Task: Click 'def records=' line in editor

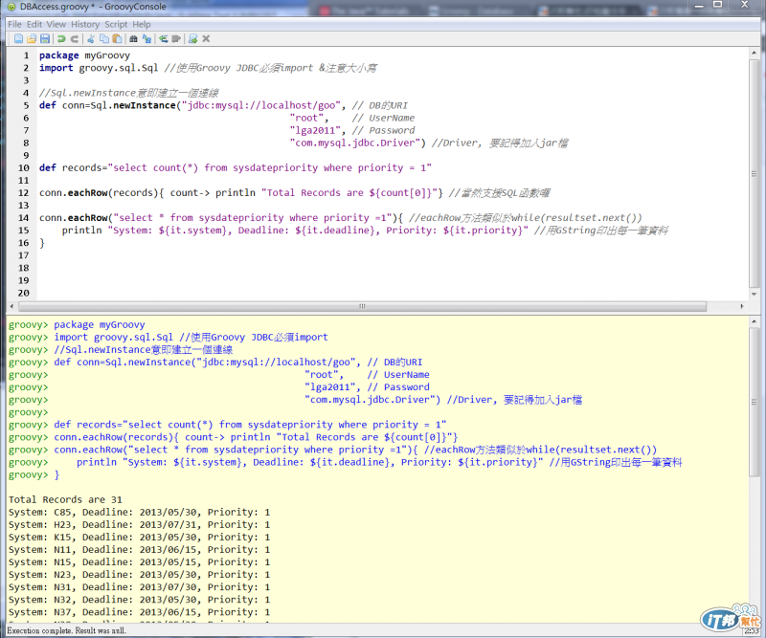Action: [x=235, y=168]
